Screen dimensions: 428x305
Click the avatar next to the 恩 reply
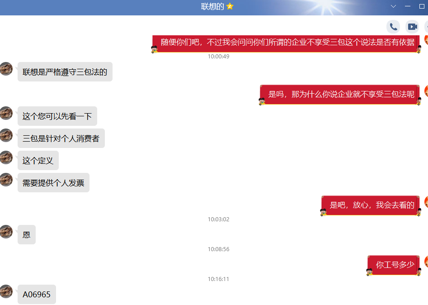6,232
